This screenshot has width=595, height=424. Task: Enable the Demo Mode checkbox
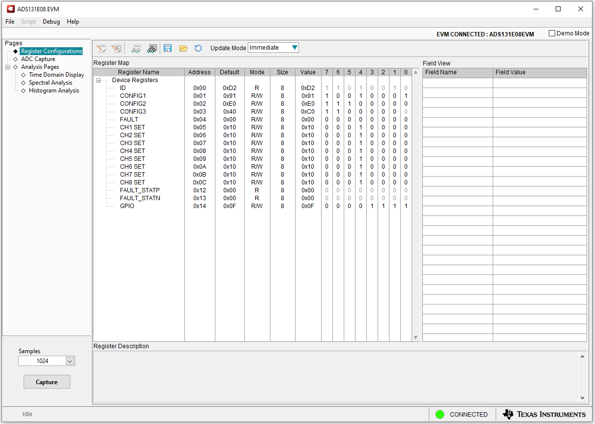point(552,33)
